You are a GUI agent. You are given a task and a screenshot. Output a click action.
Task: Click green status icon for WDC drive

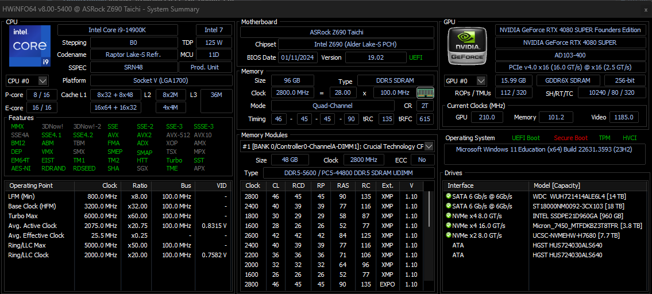[448, 196]
